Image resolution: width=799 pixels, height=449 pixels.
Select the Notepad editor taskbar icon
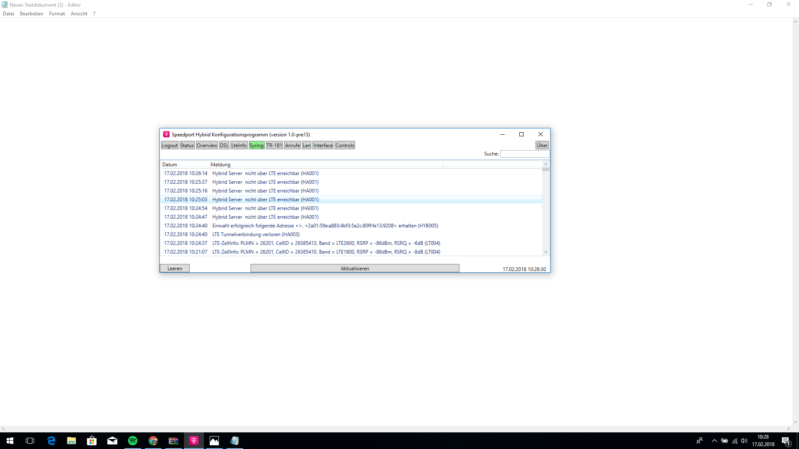(235, 441)
